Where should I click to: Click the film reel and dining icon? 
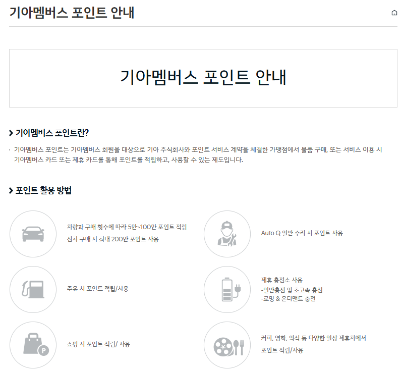[227, 345]
